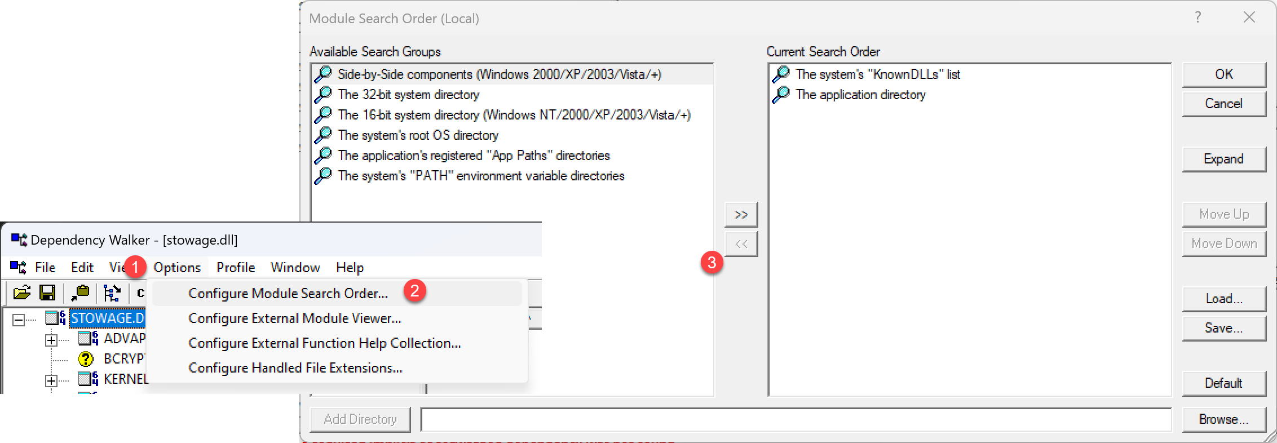The width and height of the screenshot is (1277, 443).
Task: Open the Help menu
Action: pos(350,267)
